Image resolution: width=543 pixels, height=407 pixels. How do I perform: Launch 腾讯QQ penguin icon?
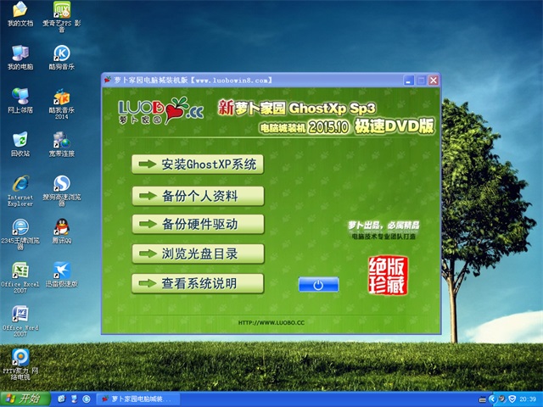pos(61,227)
